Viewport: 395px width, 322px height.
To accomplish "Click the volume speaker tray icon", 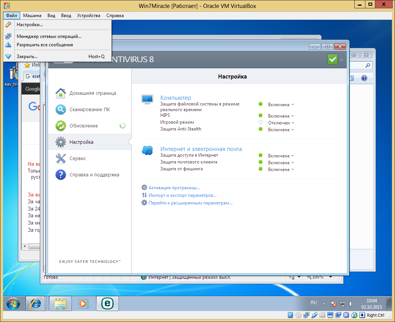I will pos(351,304).
